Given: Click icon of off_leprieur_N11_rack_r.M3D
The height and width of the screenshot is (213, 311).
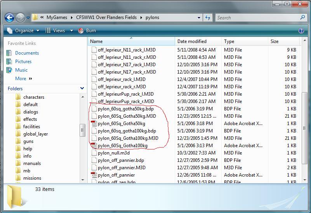Looking at the screenshot, I should (x=94, y=57).
